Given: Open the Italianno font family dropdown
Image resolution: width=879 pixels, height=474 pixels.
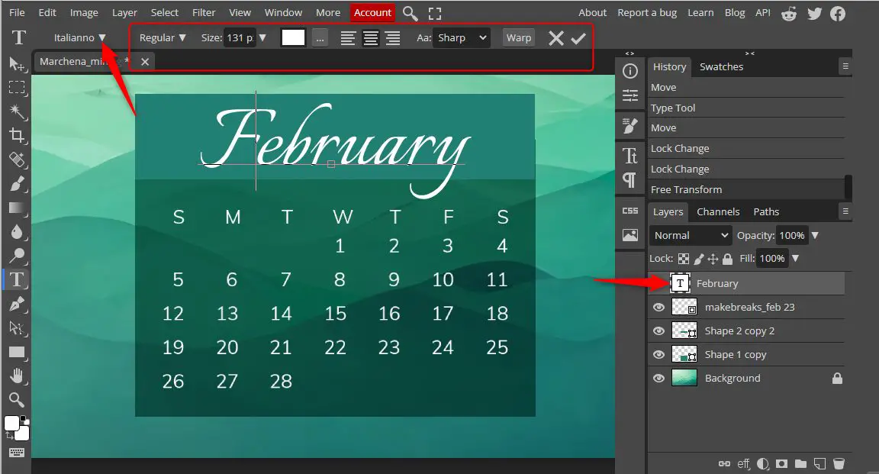Looking at the screenshot, I should click(80, 37).
